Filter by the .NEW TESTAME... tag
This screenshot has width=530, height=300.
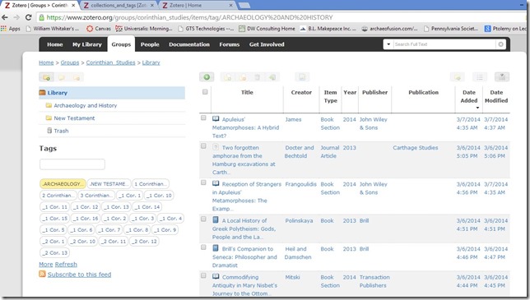coord(109,184)
